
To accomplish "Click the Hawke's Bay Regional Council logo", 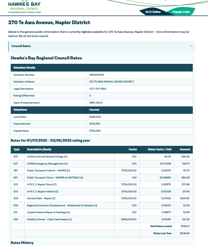I will tap(24, 7).
